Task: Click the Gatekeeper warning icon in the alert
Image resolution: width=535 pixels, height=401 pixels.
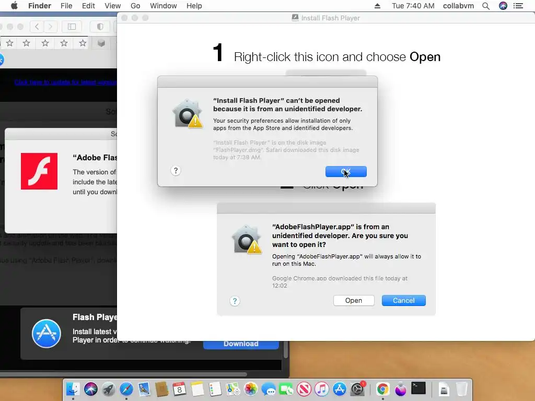Action: click(188, 113)
